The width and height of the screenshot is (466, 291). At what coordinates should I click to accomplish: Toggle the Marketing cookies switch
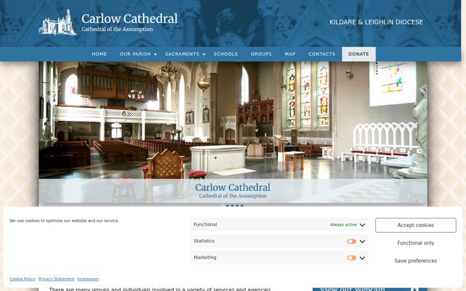(x=351, y=258)
